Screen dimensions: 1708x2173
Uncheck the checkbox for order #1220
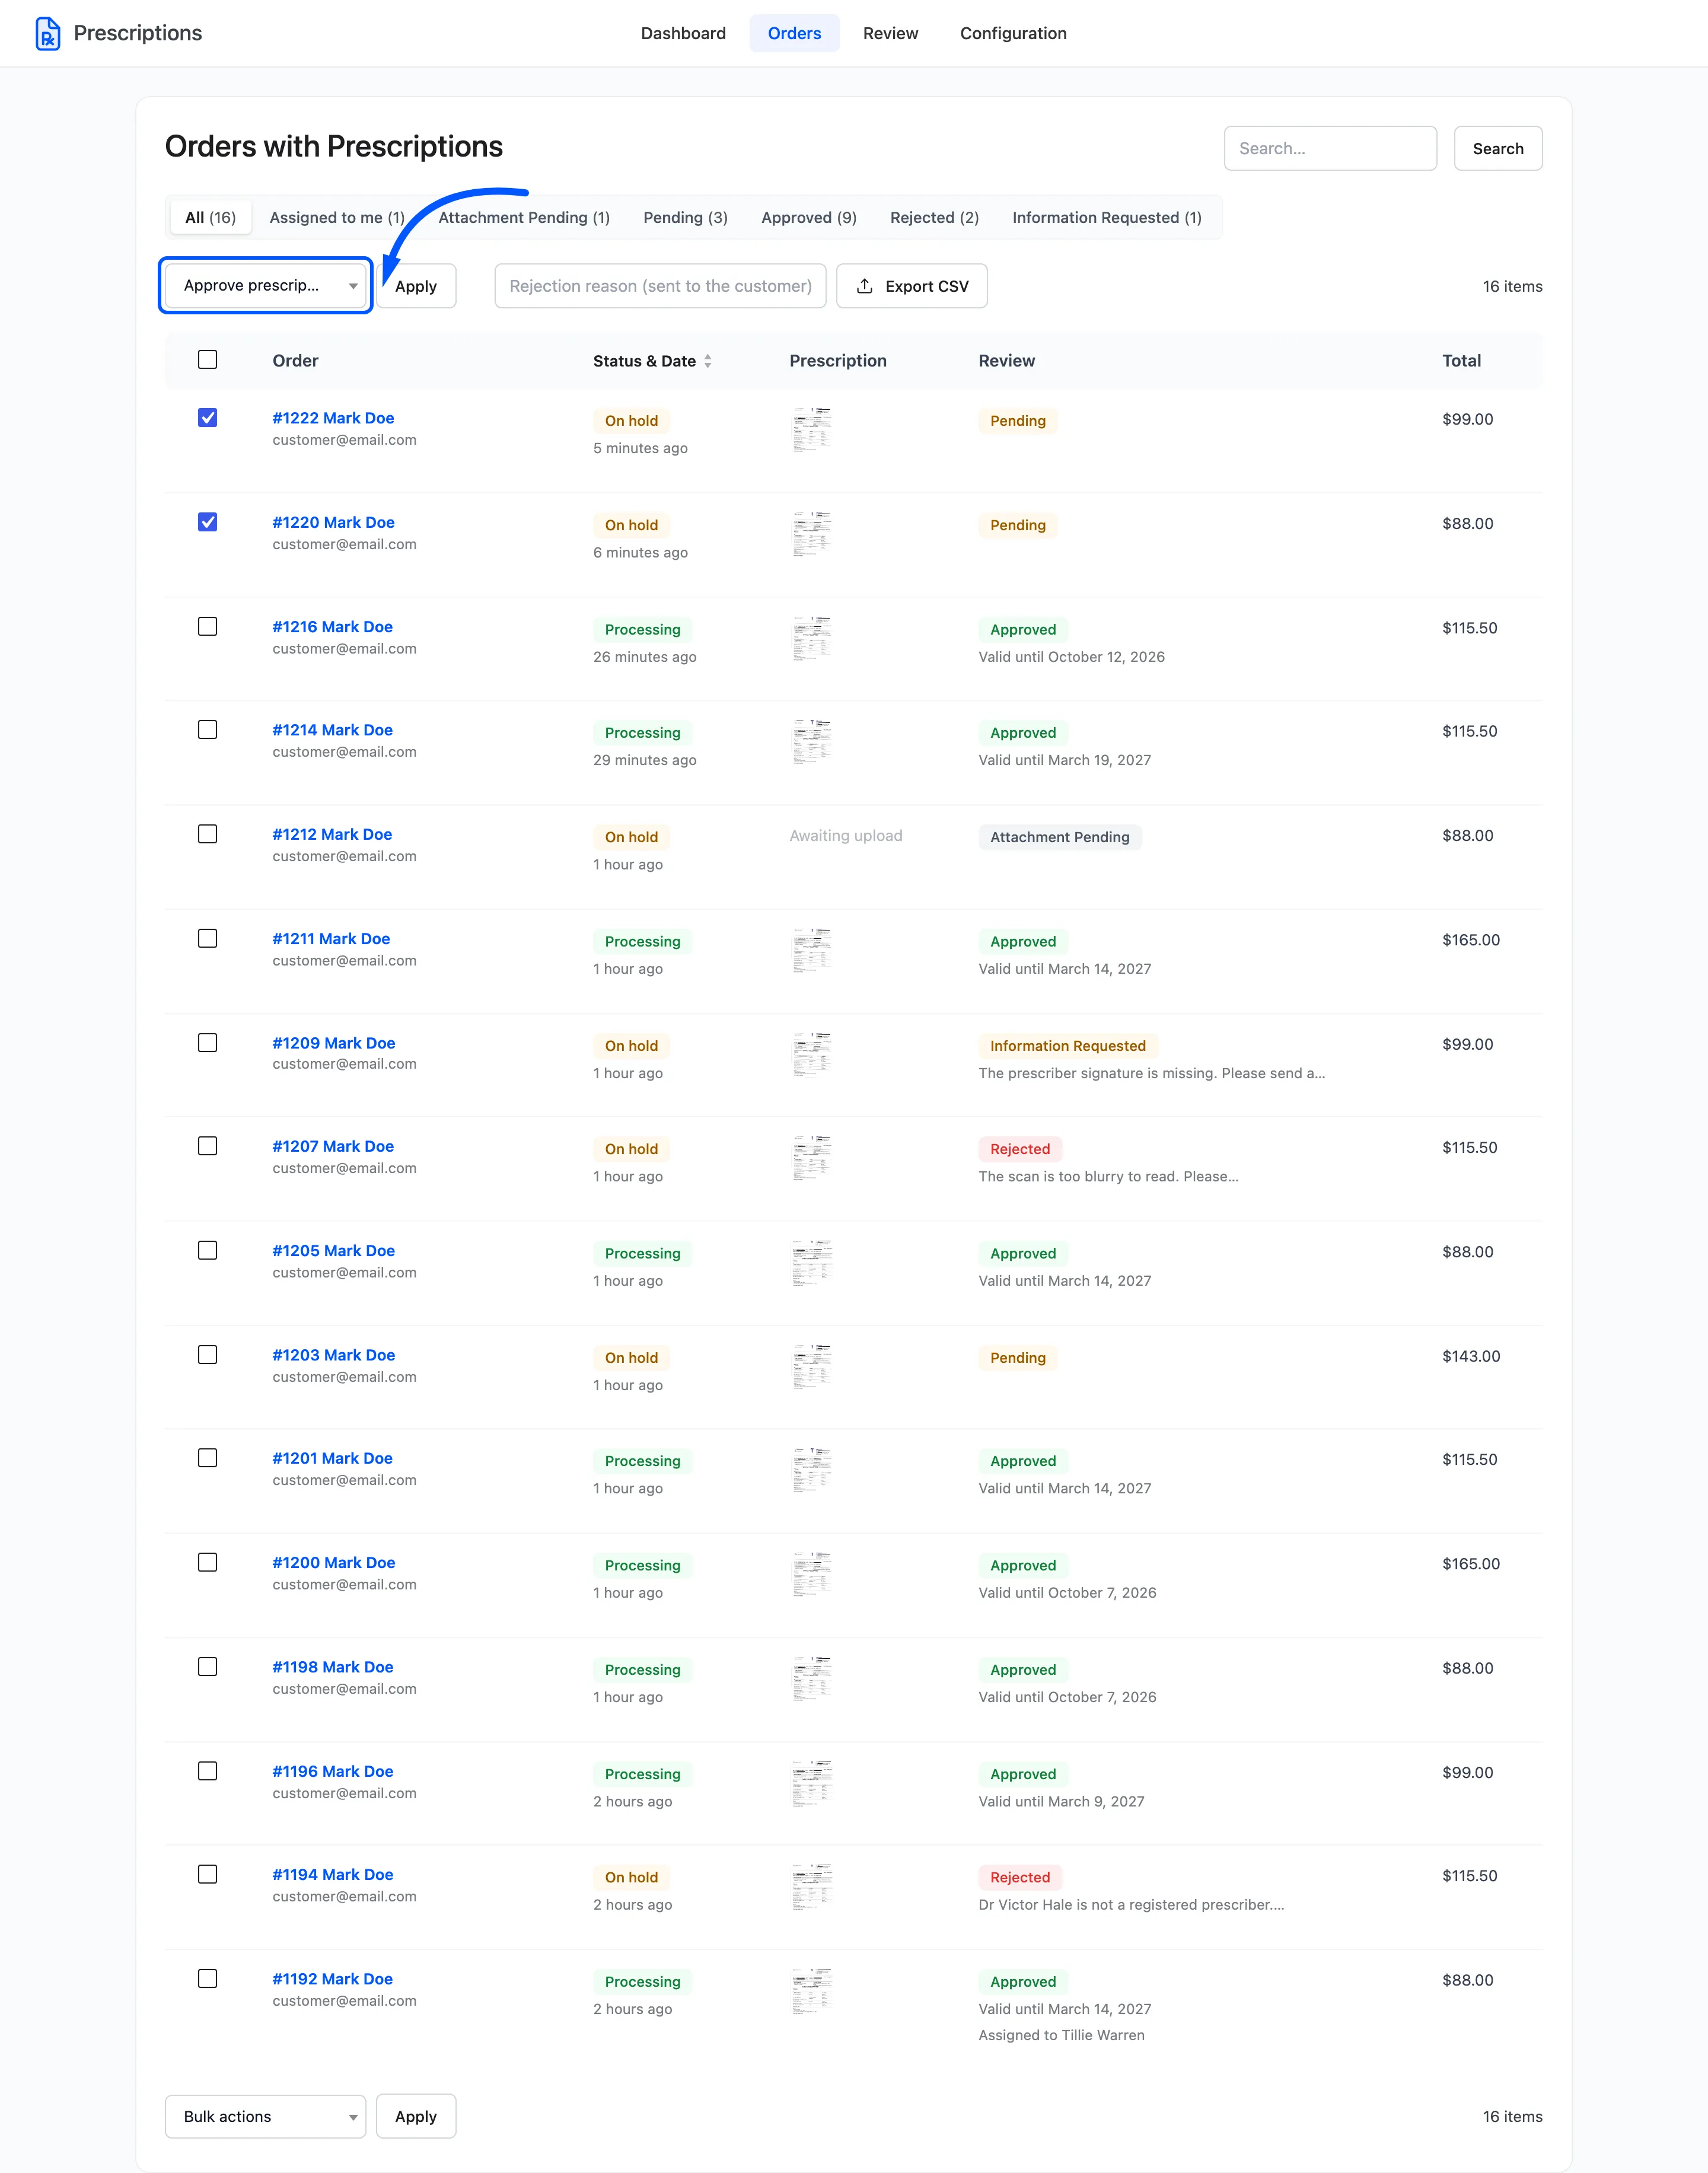[207, 522]
